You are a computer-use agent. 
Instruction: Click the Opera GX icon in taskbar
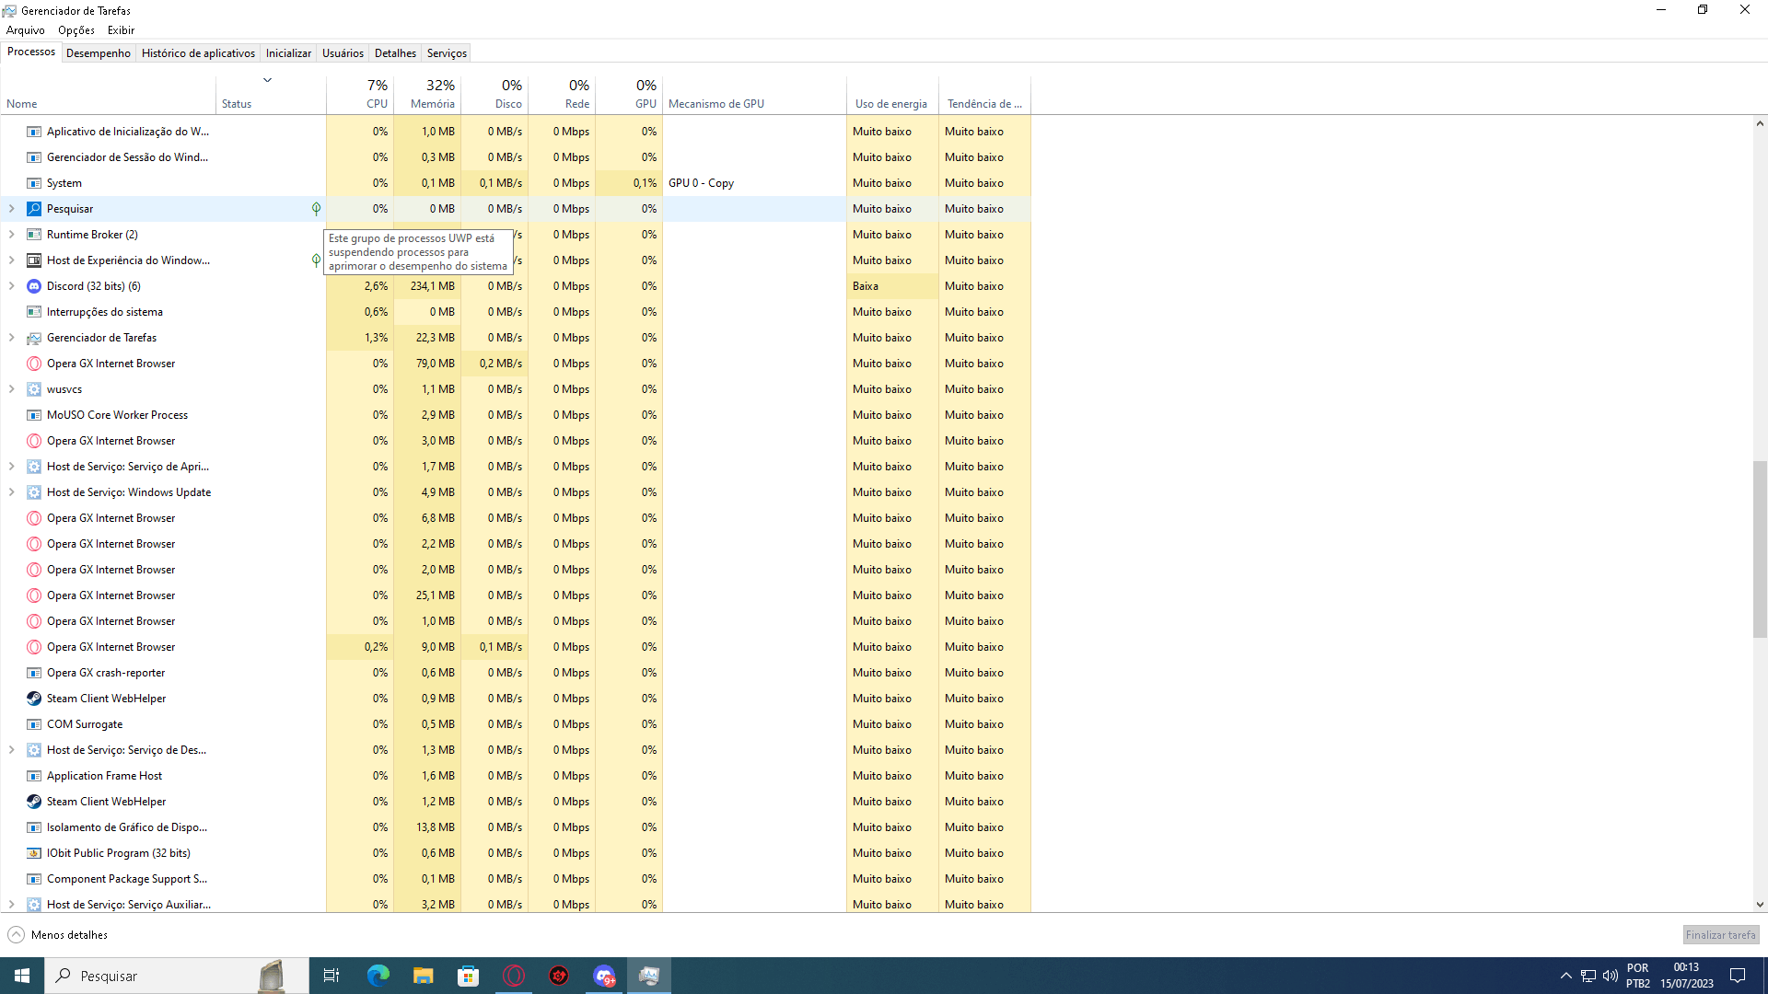point(512,976)
